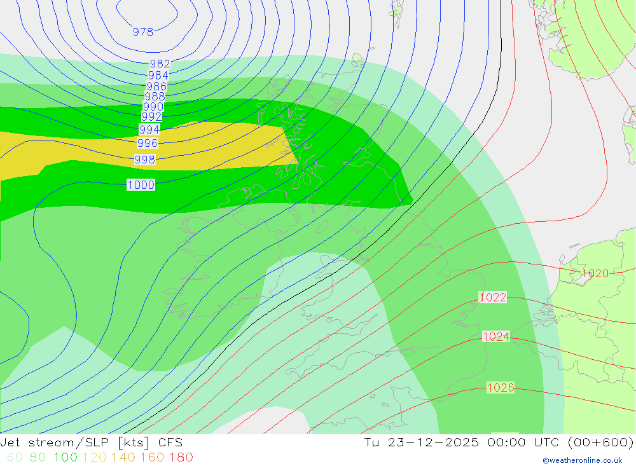Click the 80 kts legend value

pyautogui.click(x=38, y=457)
